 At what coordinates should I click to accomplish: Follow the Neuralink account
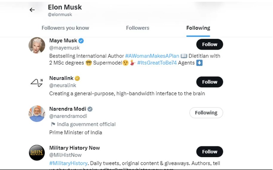pos(209,82)
